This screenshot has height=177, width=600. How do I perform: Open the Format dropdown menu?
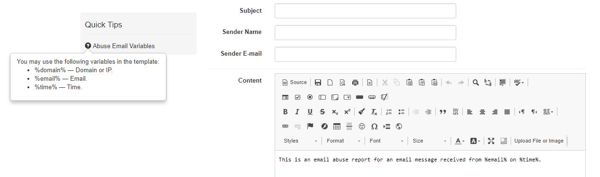click(343, 141)
